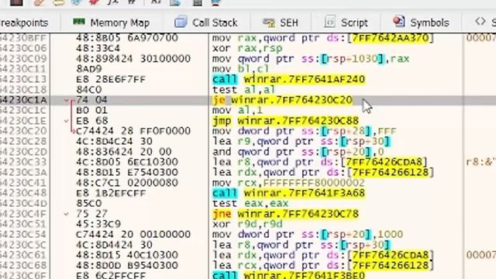
Task: Click the 'call winrar.7FF7641AF240' instruction
Action: point(288,79)
